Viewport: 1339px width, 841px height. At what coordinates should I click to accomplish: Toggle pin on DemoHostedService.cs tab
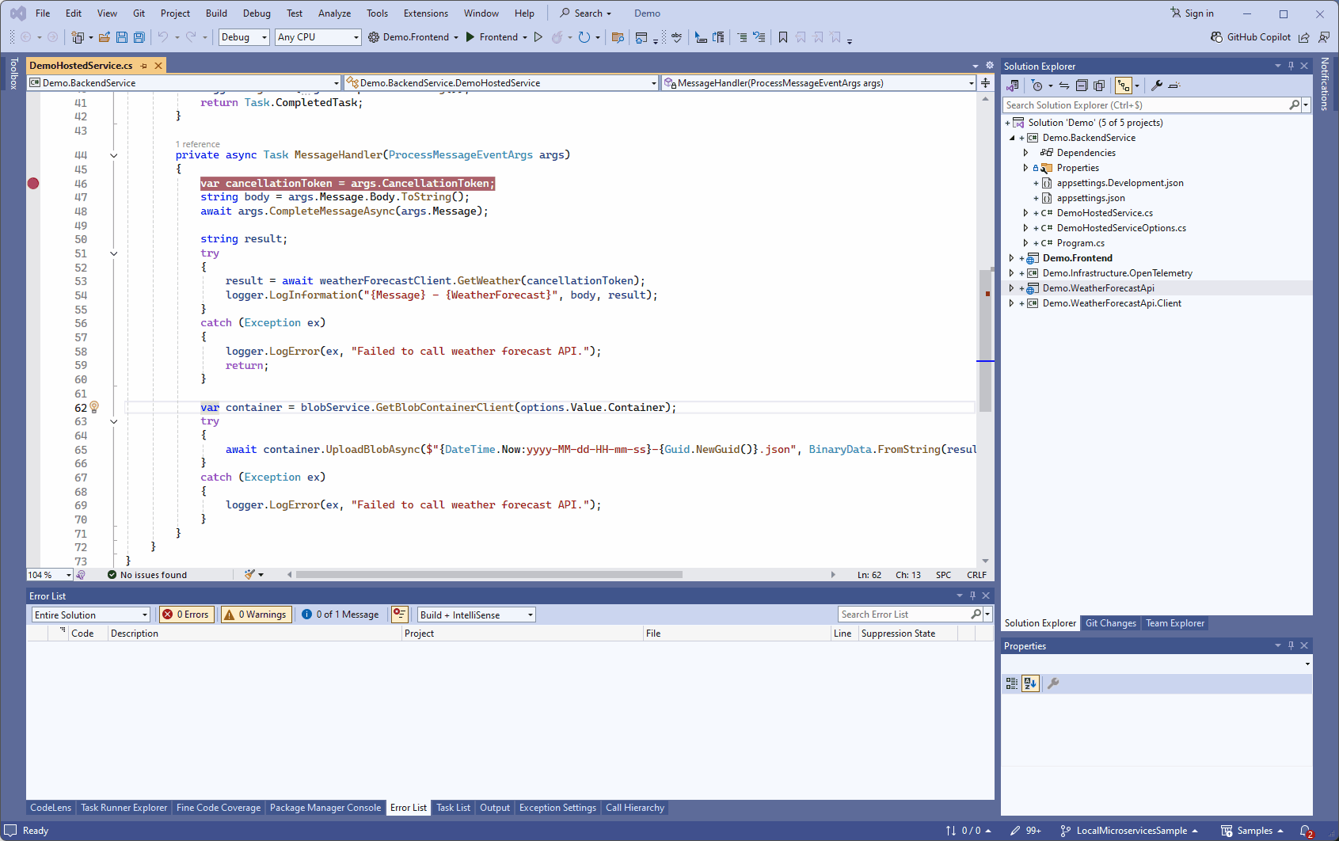click(x=143, y=66)
